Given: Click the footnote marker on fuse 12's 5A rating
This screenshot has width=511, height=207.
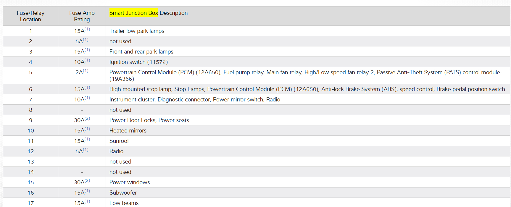Looking at the screenshot, I should tap(86, 150).
